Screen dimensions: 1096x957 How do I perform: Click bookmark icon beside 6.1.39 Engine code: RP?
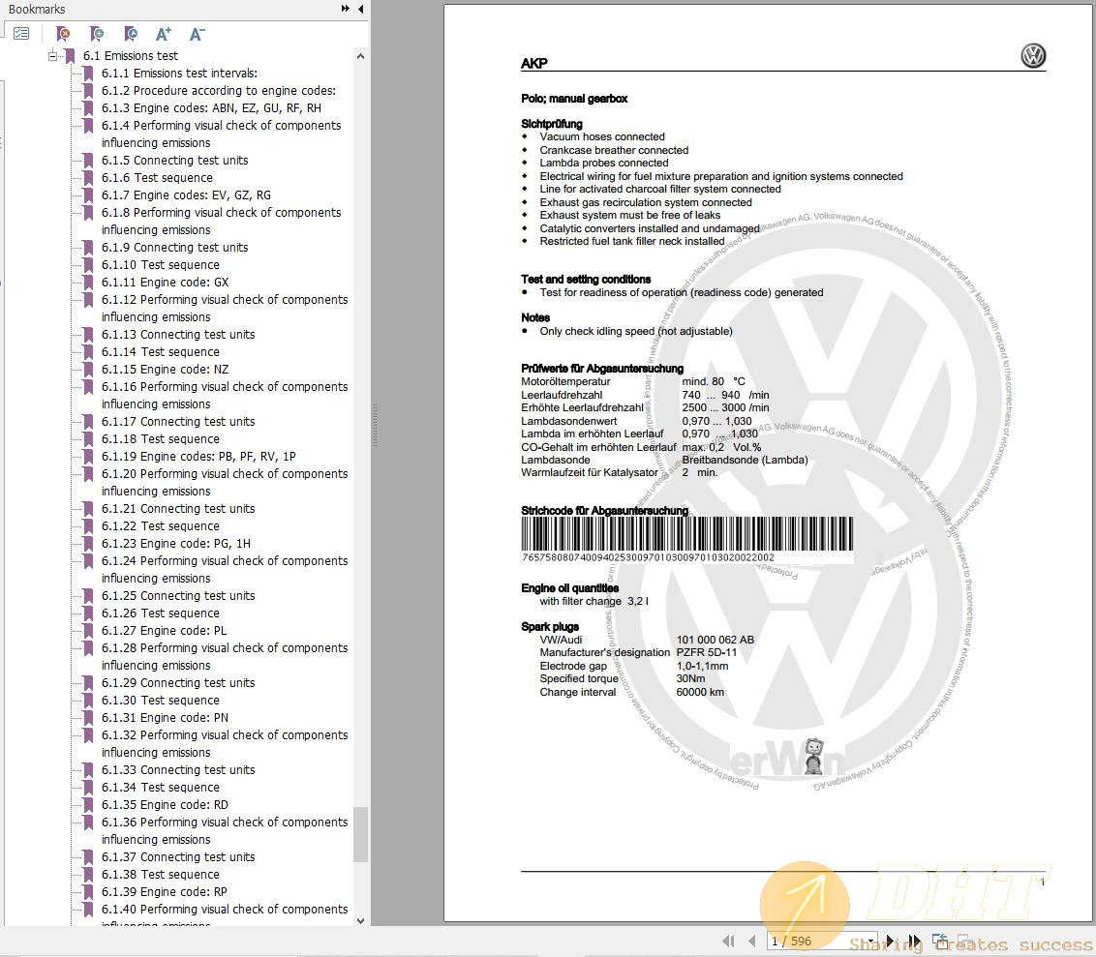[88, 892]
